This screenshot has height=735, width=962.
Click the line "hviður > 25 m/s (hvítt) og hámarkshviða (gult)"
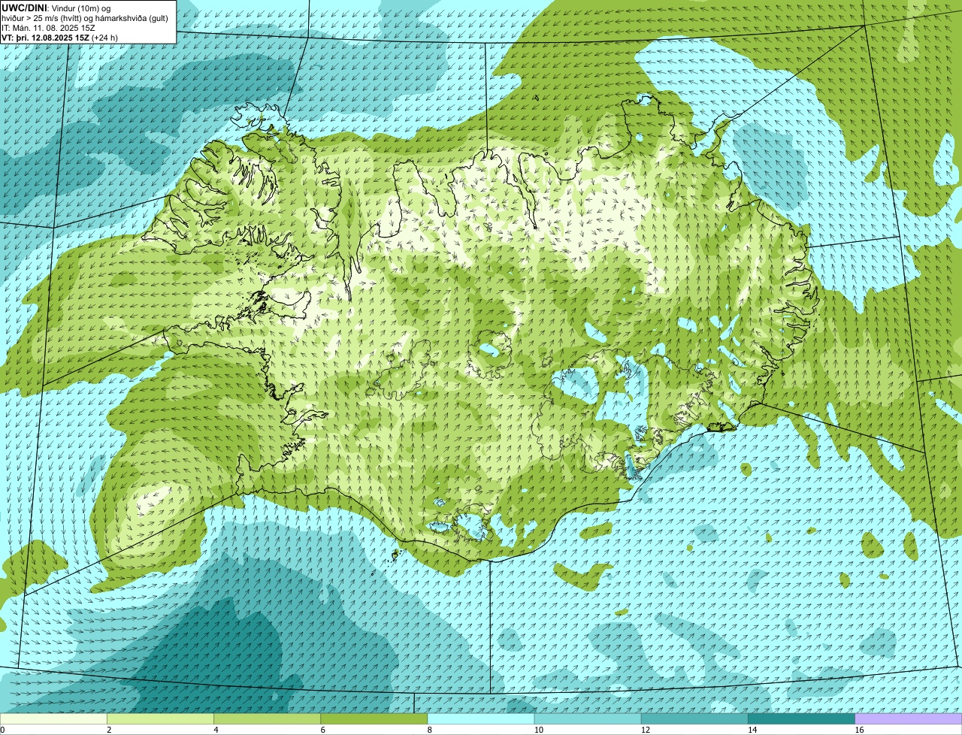pos(85,17)
